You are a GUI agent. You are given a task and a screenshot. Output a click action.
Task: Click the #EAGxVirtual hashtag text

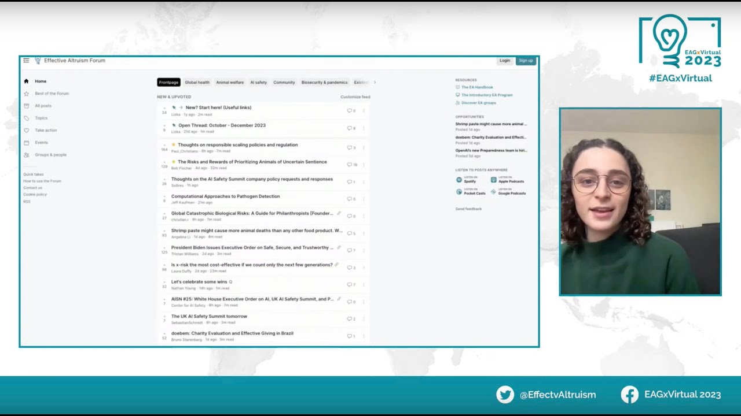(680, 79)
